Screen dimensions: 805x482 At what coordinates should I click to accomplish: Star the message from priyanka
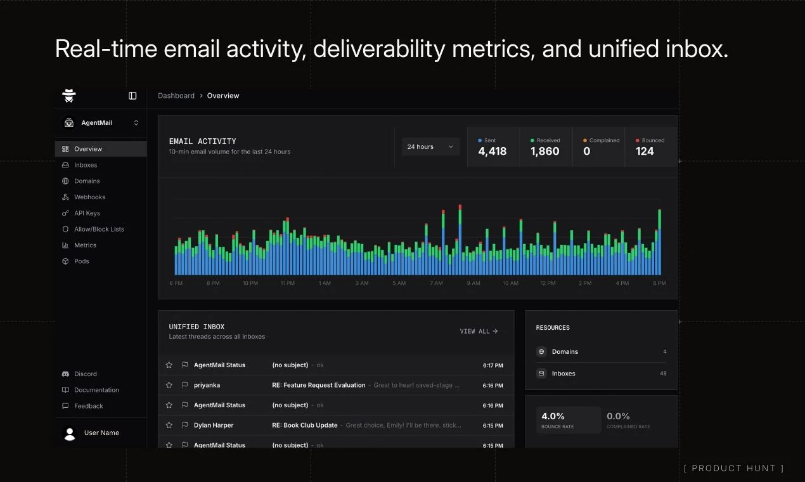(x=169, y=385)
